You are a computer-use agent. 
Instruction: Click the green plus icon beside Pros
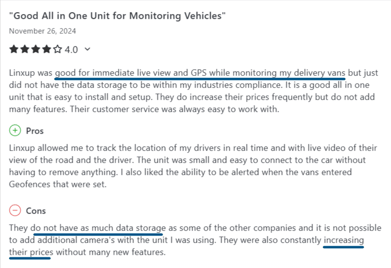tap(15, 131)
